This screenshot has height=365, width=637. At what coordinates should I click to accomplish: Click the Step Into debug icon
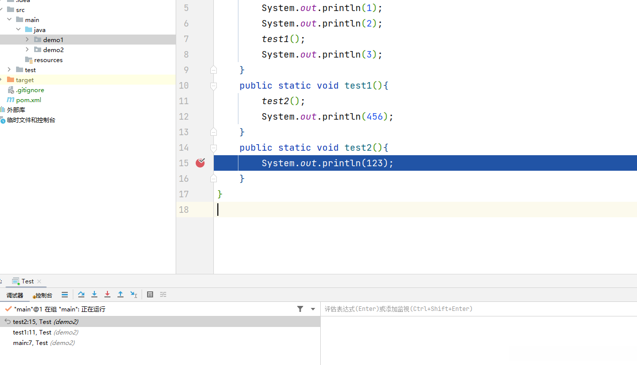click(x=94, y=295)
